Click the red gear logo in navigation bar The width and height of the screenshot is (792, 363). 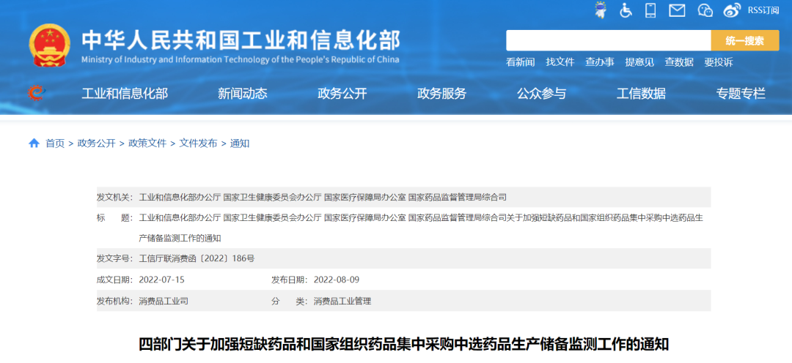37,93
